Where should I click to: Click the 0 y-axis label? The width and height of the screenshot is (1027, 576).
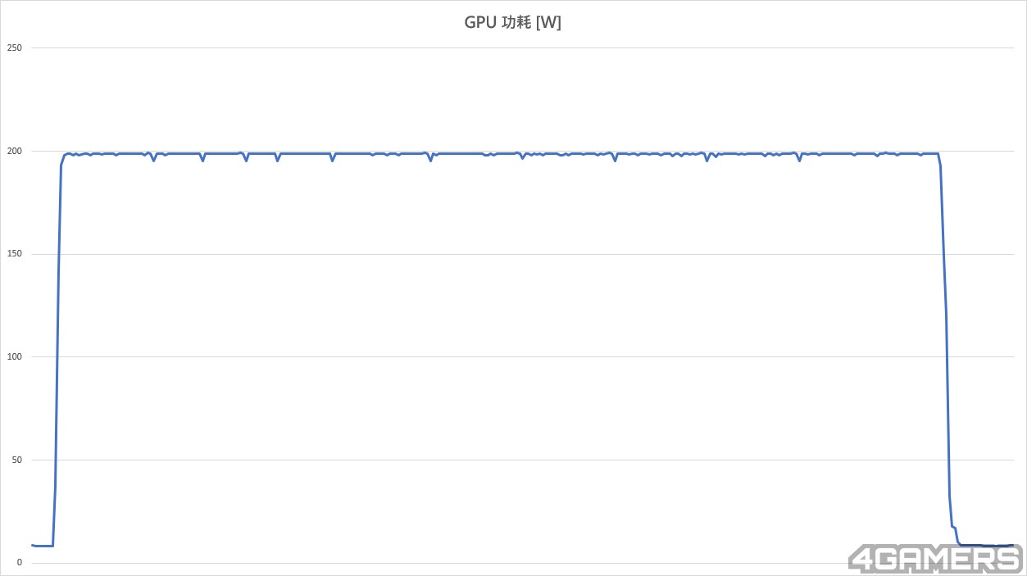tap(19, 563)
